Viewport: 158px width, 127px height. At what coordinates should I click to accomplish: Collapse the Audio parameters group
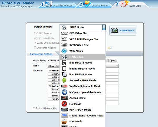pyautogui.click(x=50, y=86)
